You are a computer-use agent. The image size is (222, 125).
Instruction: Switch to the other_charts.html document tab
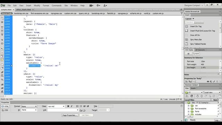coord(24,10)
